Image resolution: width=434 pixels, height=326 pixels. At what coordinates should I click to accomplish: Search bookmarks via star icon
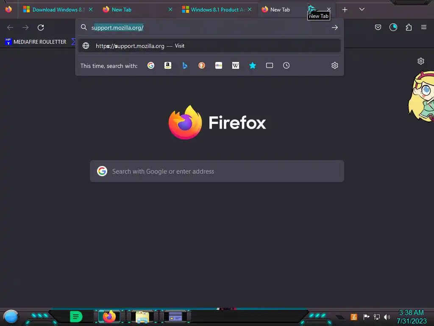coord(253,65)
